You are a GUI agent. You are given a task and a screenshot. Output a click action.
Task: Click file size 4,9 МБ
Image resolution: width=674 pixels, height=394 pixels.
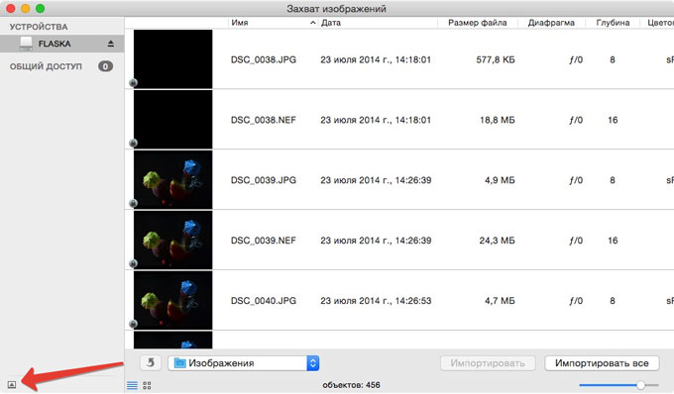coord(500,180)
